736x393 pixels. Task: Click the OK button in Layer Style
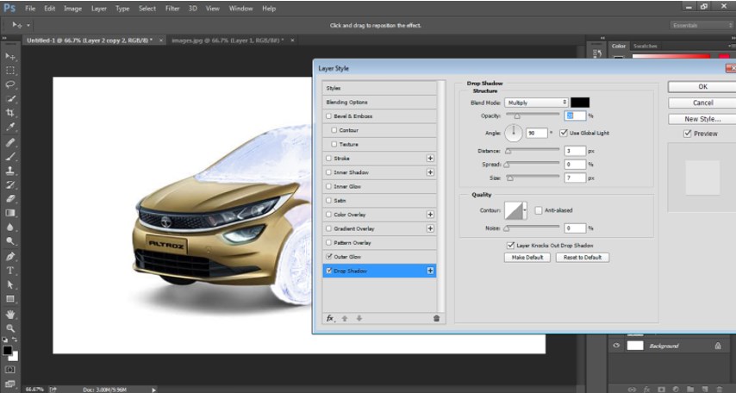702,87
